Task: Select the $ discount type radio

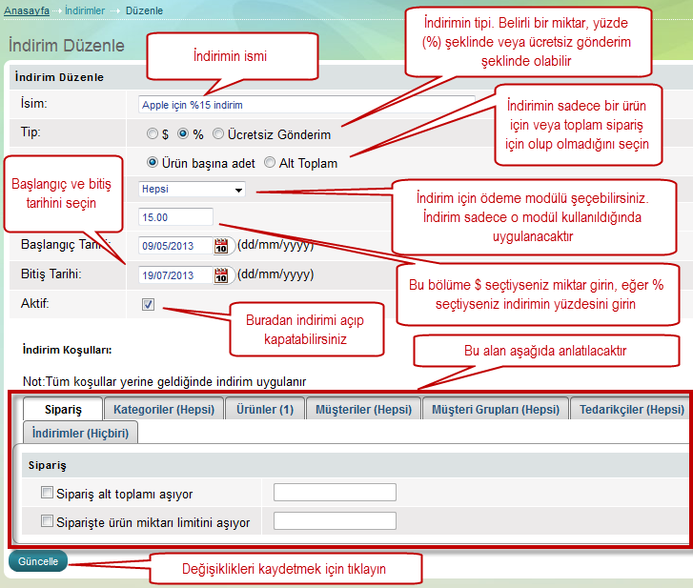Action: [153, 134]
